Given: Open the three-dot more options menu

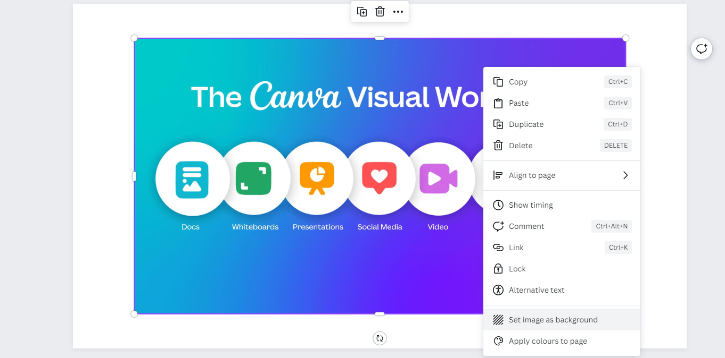Looking at the screenshot, I should [x=398, y=12].
